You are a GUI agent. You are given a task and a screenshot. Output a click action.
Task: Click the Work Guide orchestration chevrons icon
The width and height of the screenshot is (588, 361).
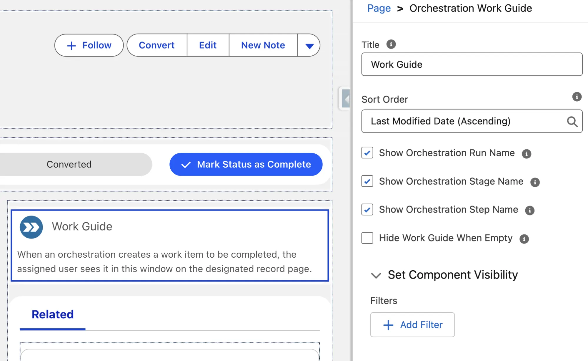click(31, 227)
